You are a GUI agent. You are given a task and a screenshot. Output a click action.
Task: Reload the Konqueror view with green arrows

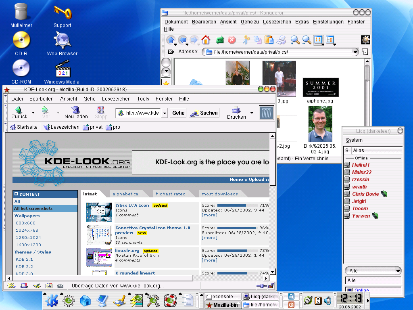click(x=219, y=40)
